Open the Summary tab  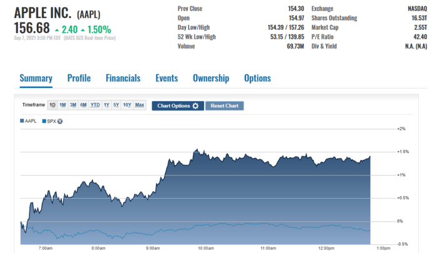tap(36, 78)
